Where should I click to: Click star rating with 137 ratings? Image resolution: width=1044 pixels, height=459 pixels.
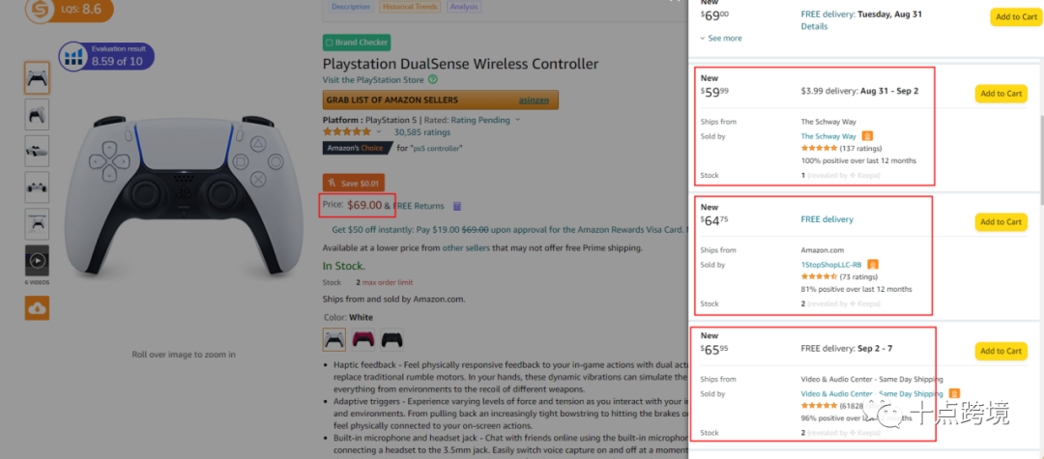pos(819,148)
